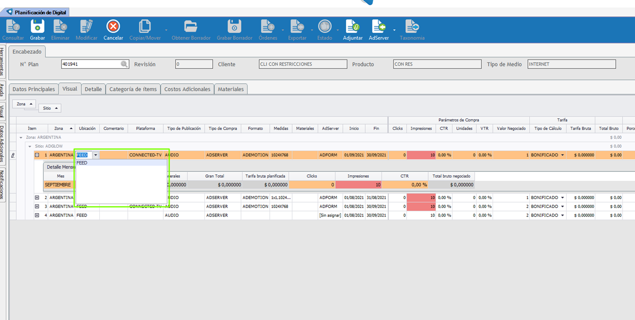The height and width of the screenshot is (320, 635).
Task: Click the magnifier icon in N° Plan field
Action: (x=124, y=64)
